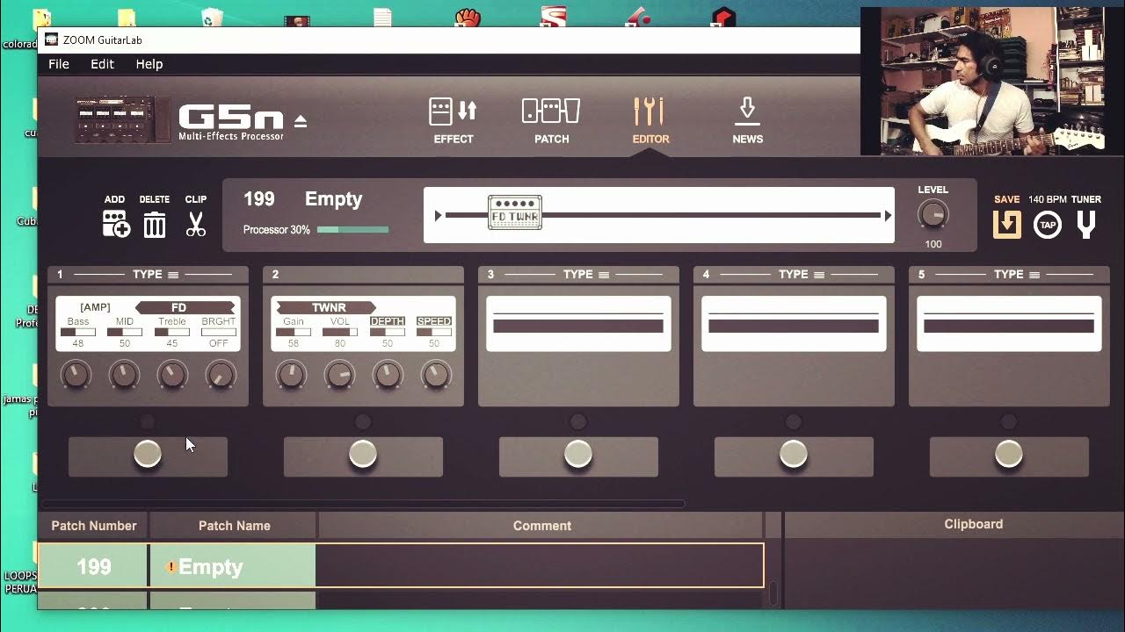This screenshot has width=1125, height=632.
Task: Click the patch name Empty in the header
Action: coord(333,199)
